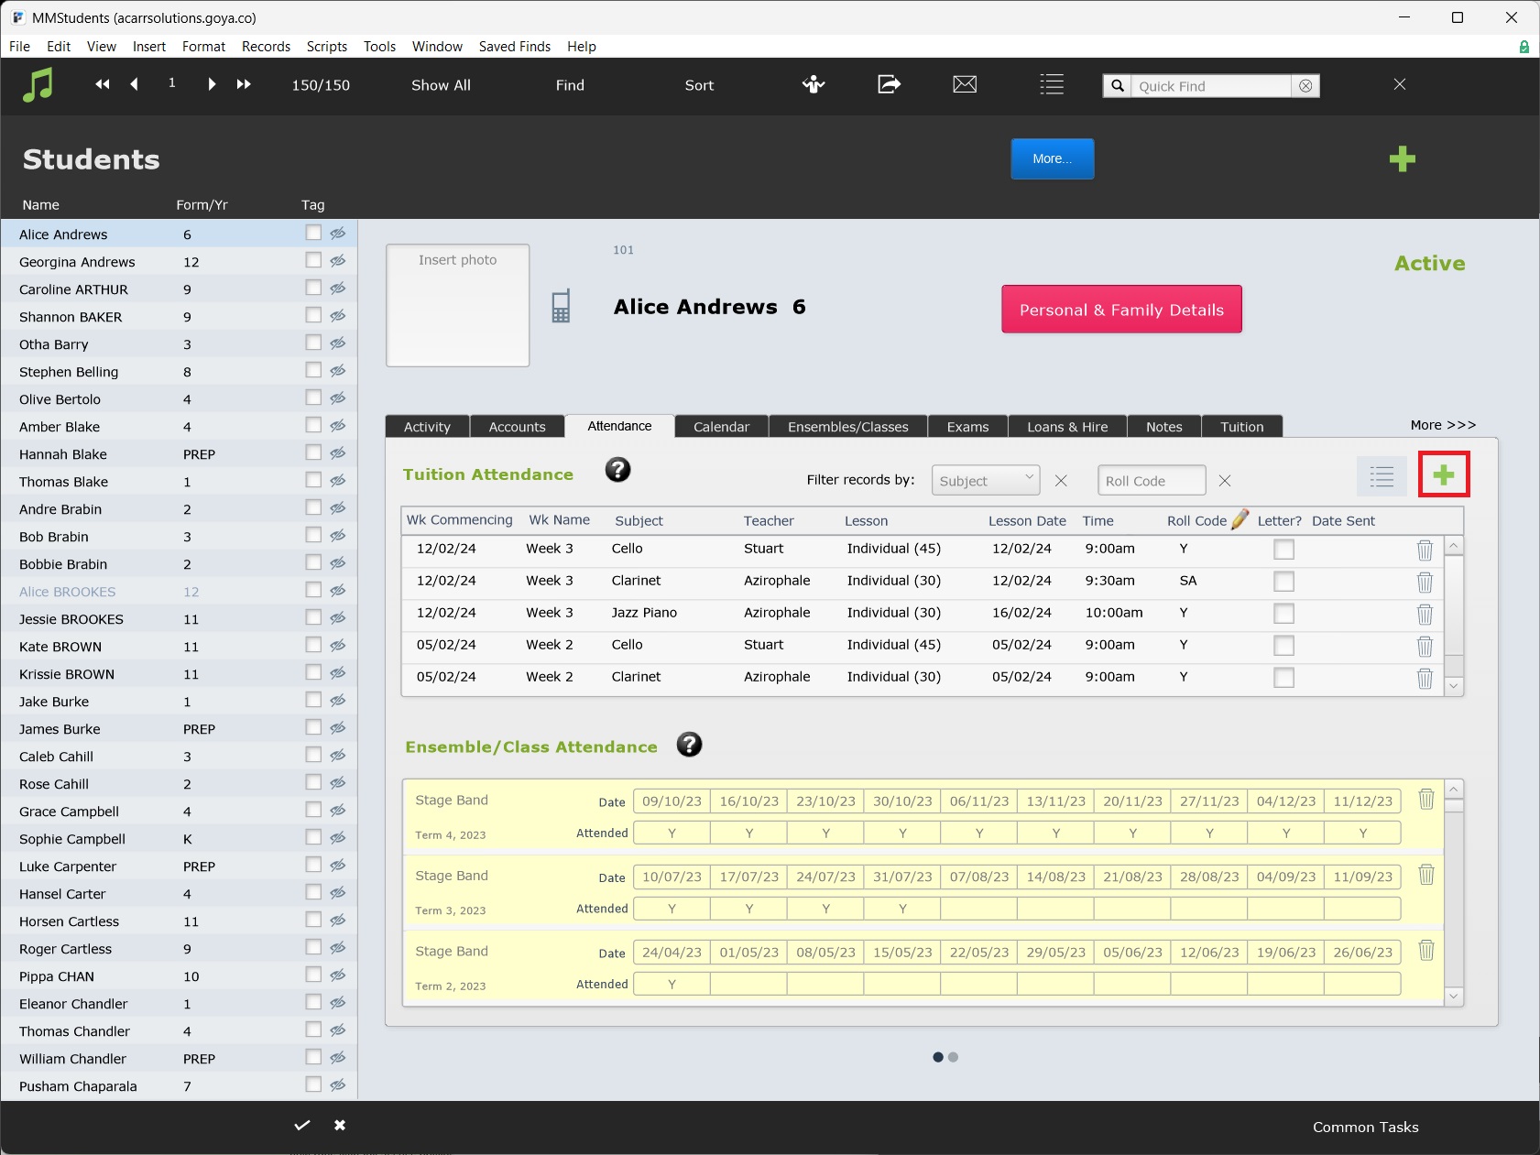Click tuition attendance list view icon
This screenshot has width=1540, height=1155.
tap(1382, 476)
